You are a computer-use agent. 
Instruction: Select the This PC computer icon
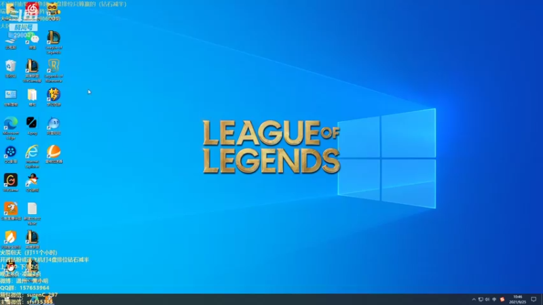pyautogui.click(x=11, y=42)
